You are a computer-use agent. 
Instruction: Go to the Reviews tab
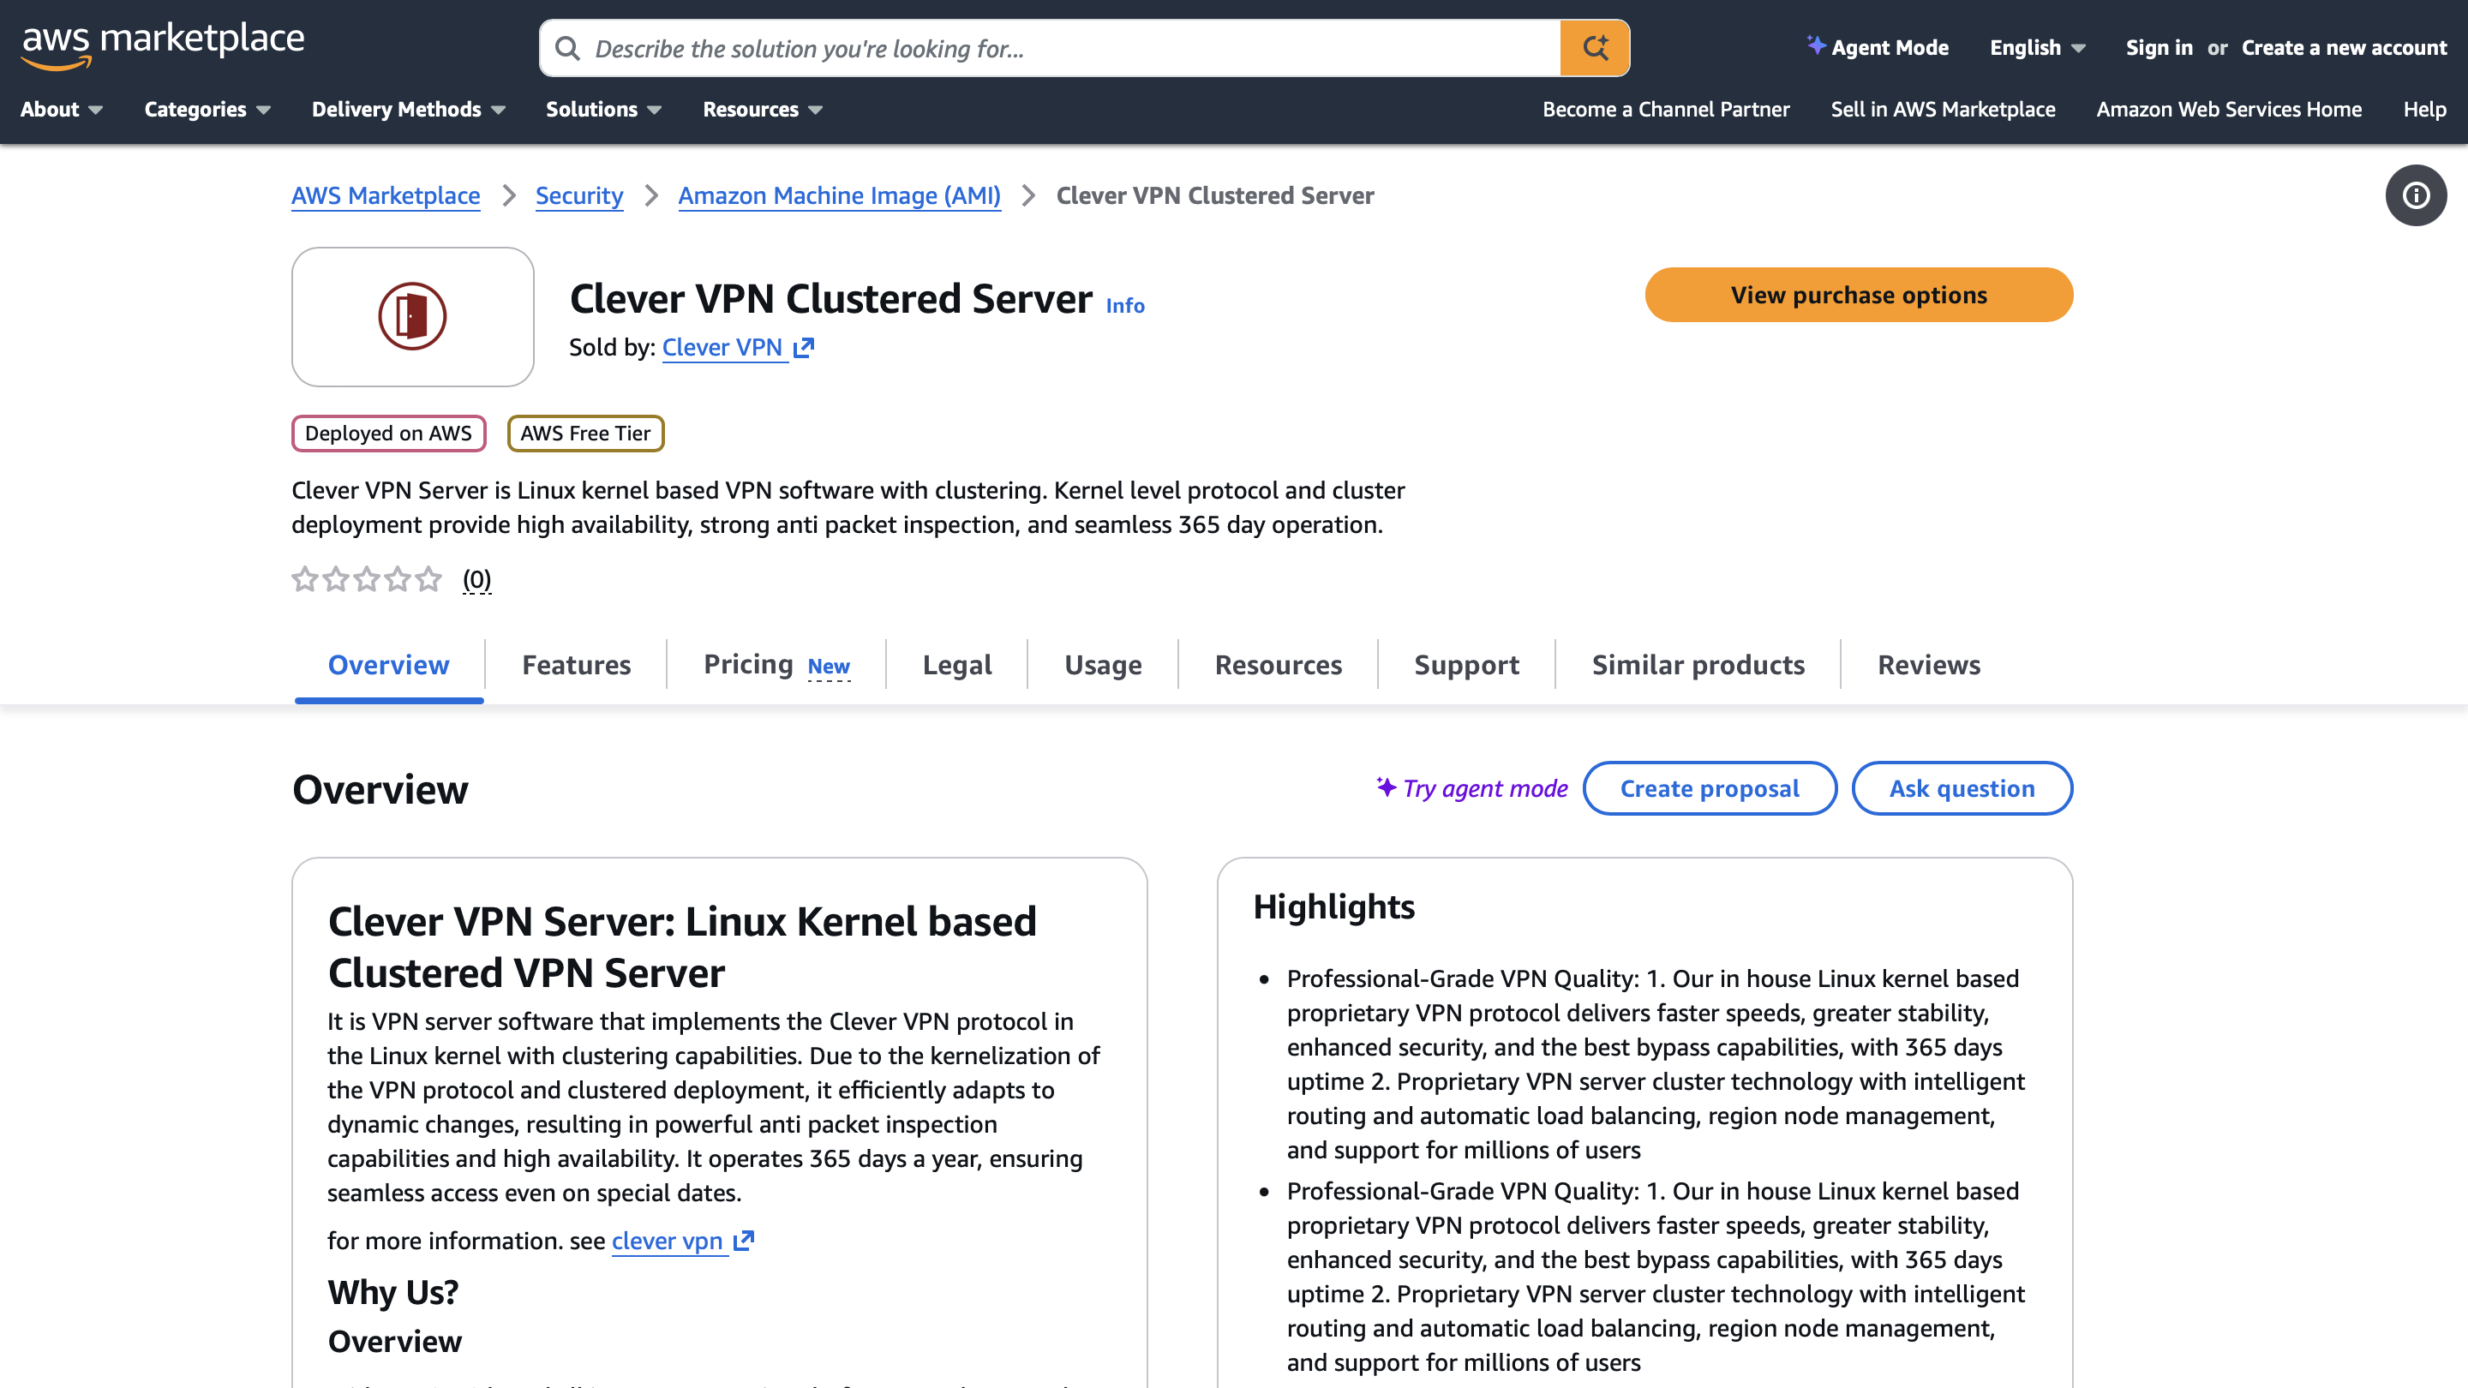tap(1929, 665)
